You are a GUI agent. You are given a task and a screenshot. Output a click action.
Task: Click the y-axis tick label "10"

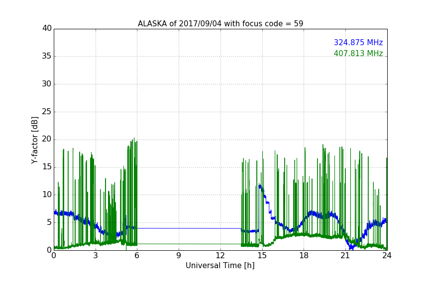pos(47,195)
